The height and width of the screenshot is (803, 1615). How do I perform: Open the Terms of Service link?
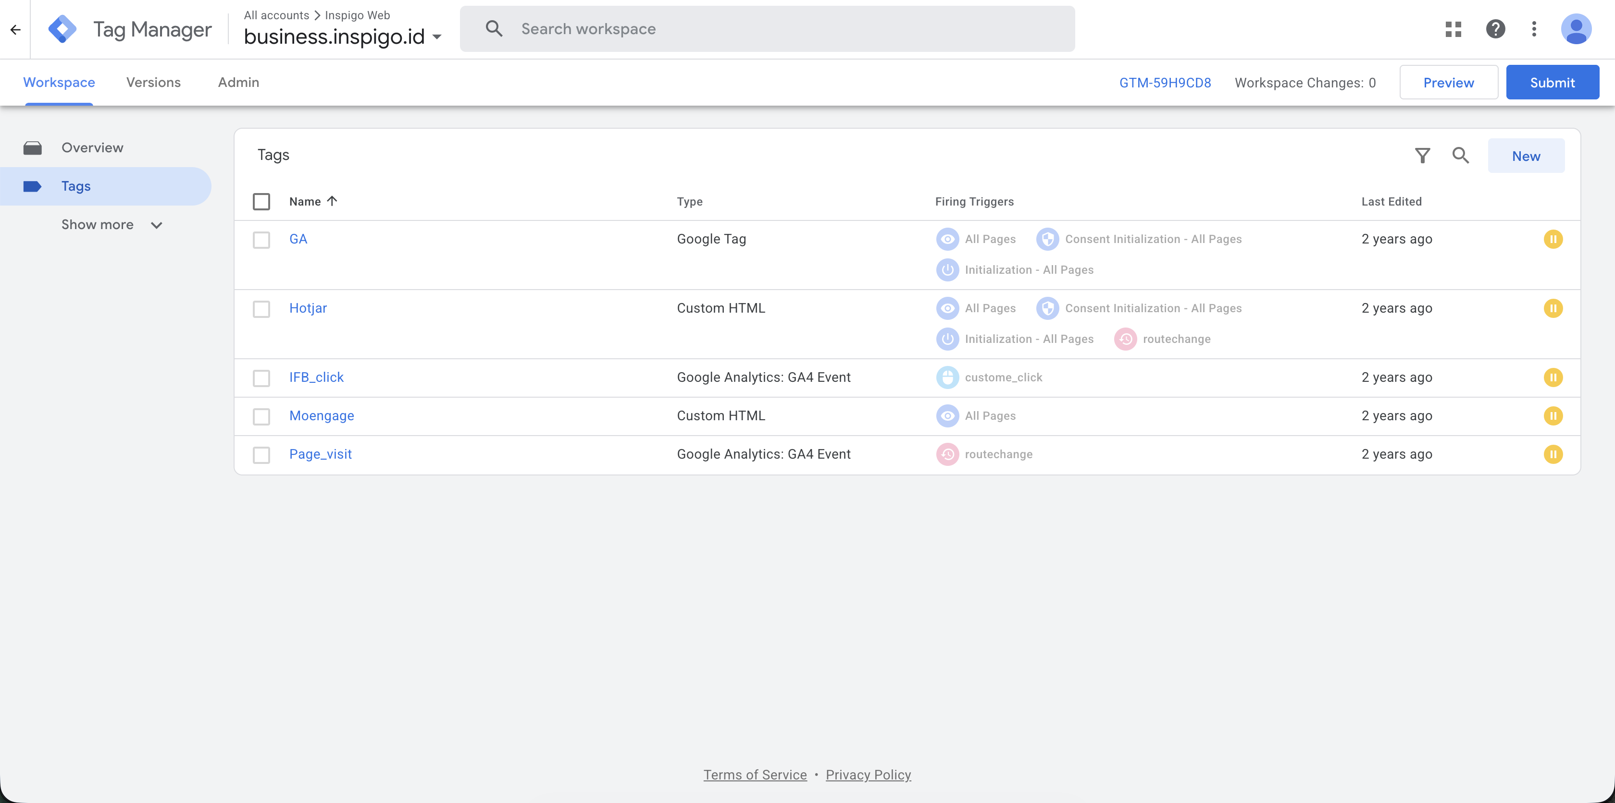pyautogui.click(x=755, y=775)
